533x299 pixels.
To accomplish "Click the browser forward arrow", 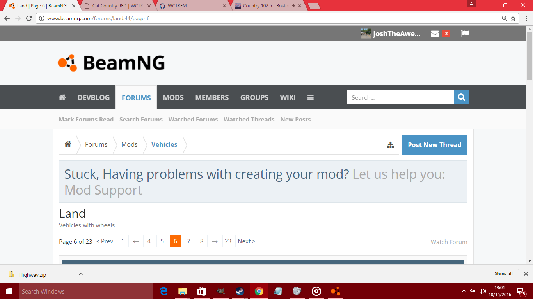I will pyautogui.click(x=18, y=18).
